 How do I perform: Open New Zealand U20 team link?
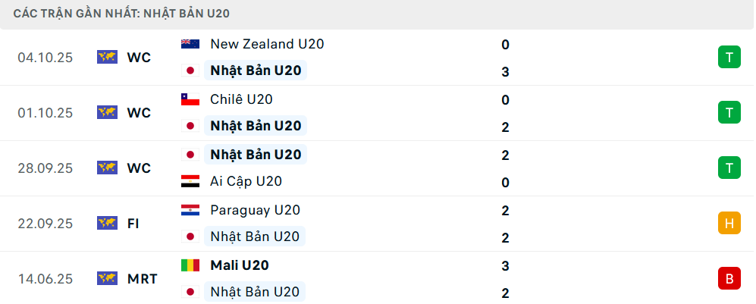[267, 44]
